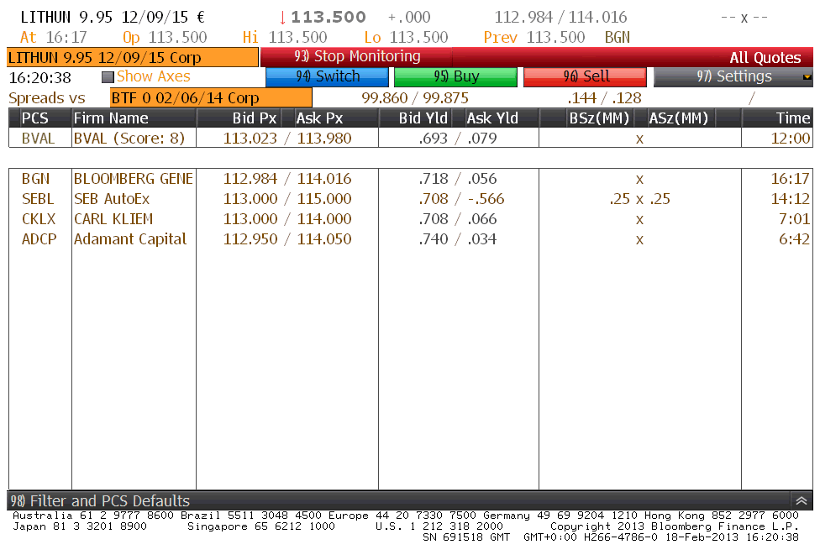Viewport: 820px width, 555px height.
Task: Click the double-chevron collapse icon
Action: coord(802,500)
